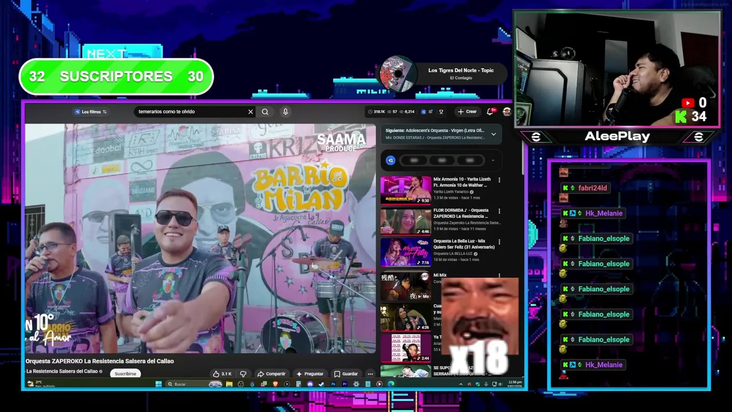Open options for Orquesta La Bella Luz video
The width and height of the screenshot is (732, 412).
(499, 242)
